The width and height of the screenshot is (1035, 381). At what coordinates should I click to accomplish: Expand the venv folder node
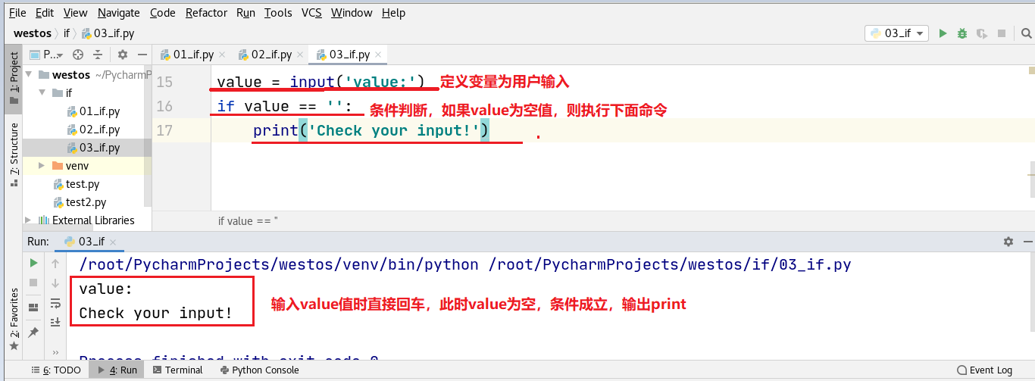(x=42, y=166)
